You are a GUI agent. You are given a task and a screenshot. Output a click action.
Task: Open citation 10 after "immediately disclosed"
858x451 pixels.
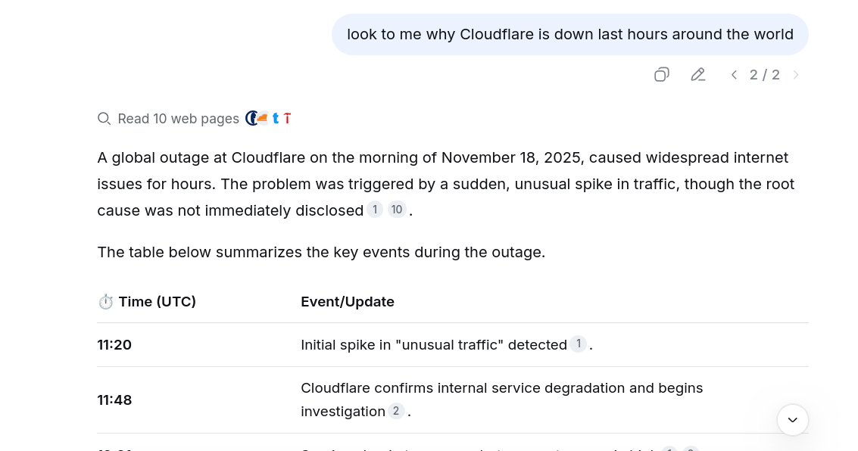397,210
